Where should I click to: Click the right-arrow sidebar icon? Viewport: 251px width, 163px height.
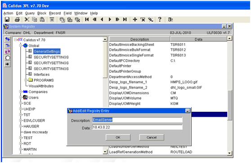tap(8, 64)
